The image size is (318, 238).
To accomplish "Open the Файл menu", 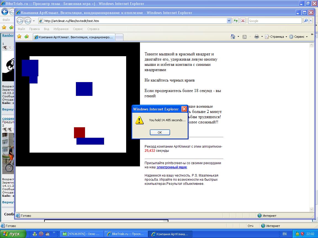I will coord(21,29).
